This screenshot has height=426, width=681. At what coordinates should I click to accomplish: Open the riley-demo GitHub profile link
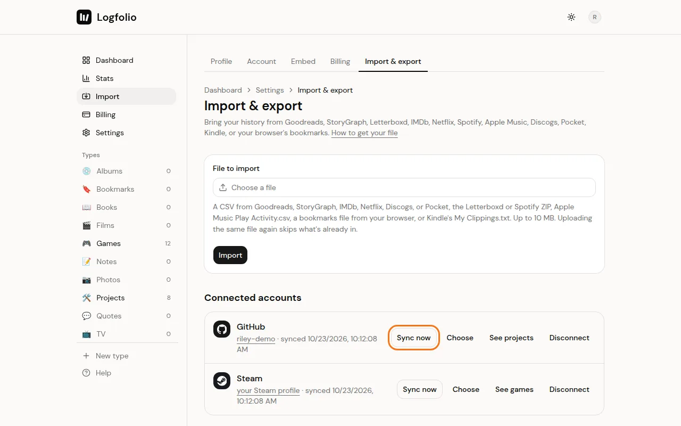[x=256, y=339]
